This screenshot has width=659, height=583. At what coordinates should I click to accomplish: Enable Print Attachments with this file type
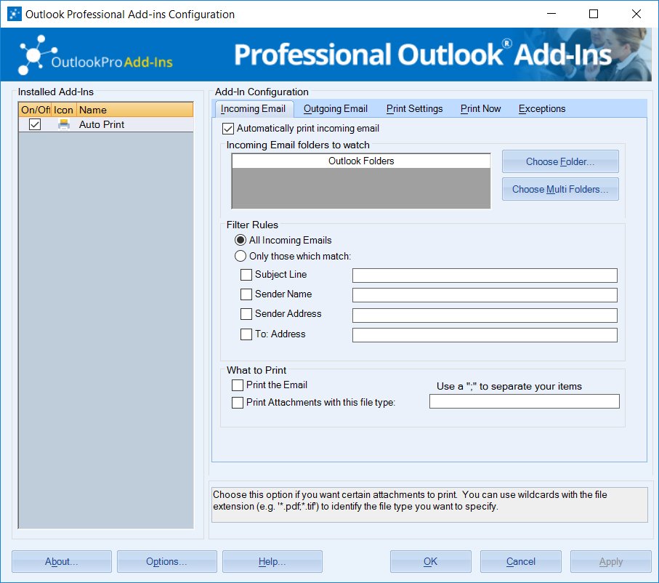pyautogui.click(x=238, y=403)
